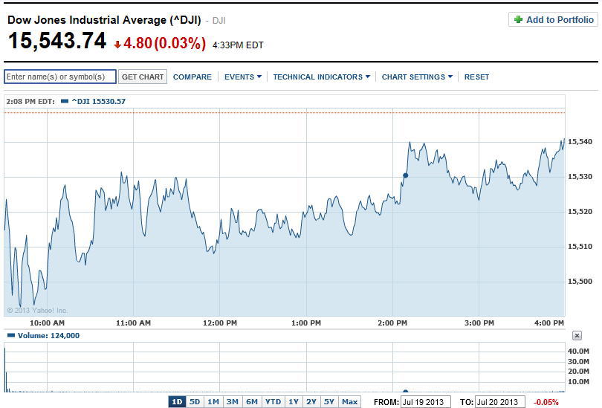Image resolution: width=602 pixels, height=408 pixels.
Task: Focus the Enter name(s) or symbol(s) field
Action: 60,77
